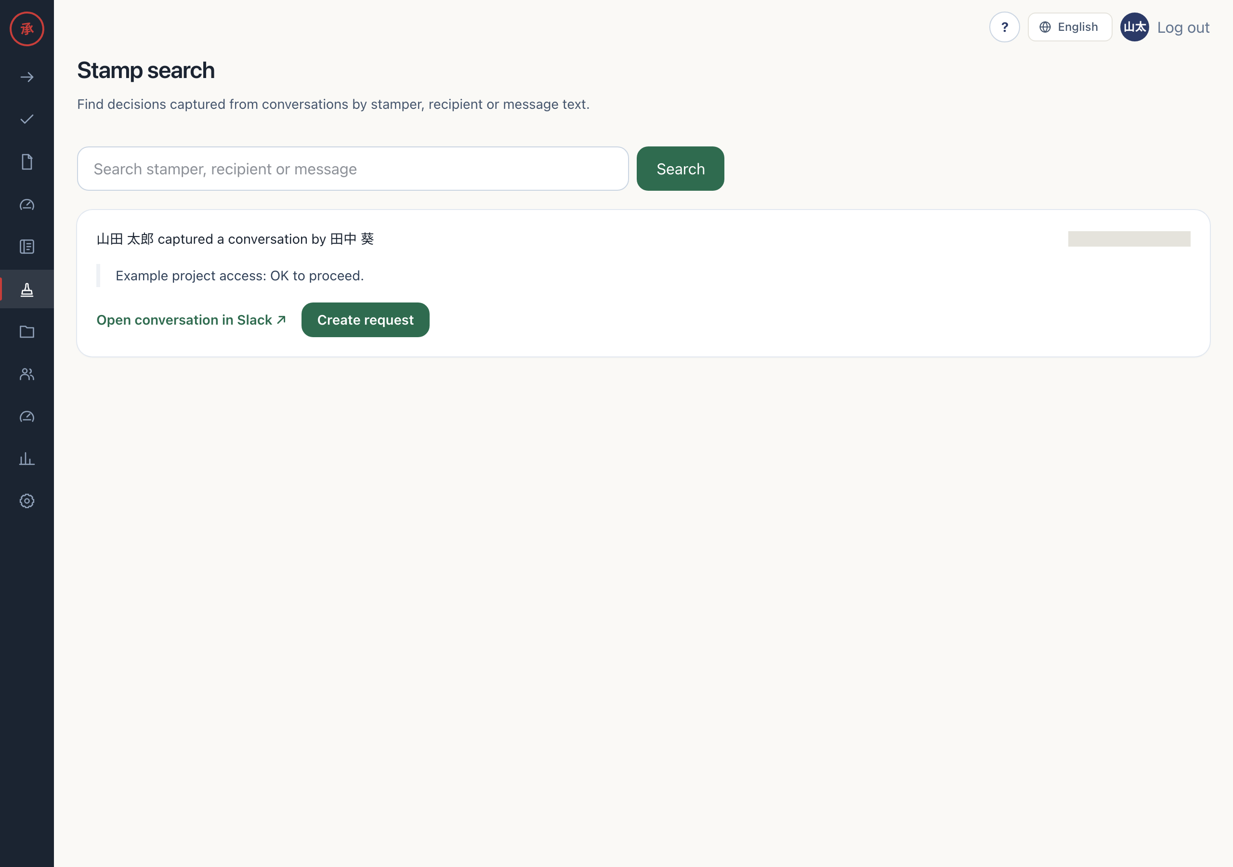Screen dimensions: 1233x867
Task: Open the upper gauge dashboard icon in sidebar
Action: pos(27,205)
